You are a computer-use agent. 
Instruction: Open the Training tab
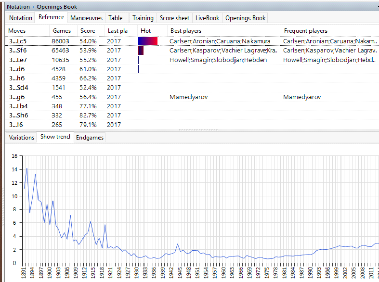pyautogui.click(x=143, y=18)
